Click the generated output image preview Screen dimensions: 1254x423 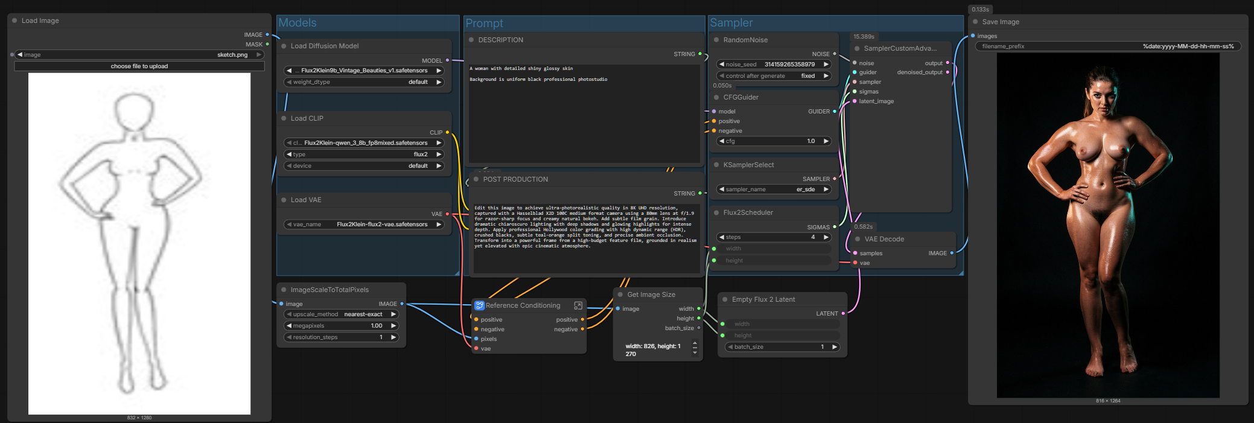pyautogui.click(x=1108, y=225)
